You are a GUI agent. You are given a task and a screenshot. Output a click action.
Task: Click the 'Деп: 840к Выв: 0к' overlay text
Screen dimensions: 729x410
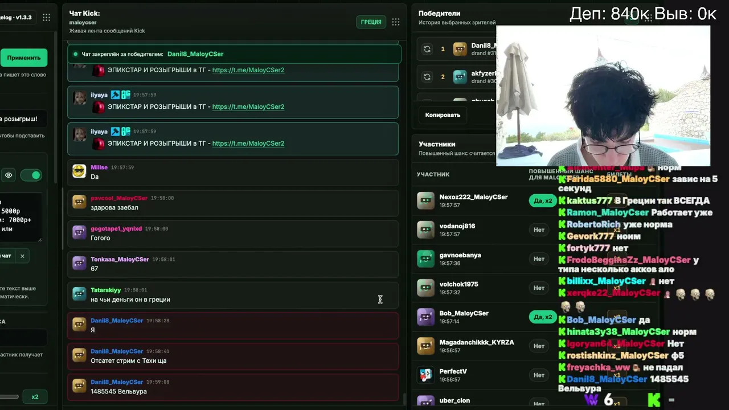[x=642, y=14]
